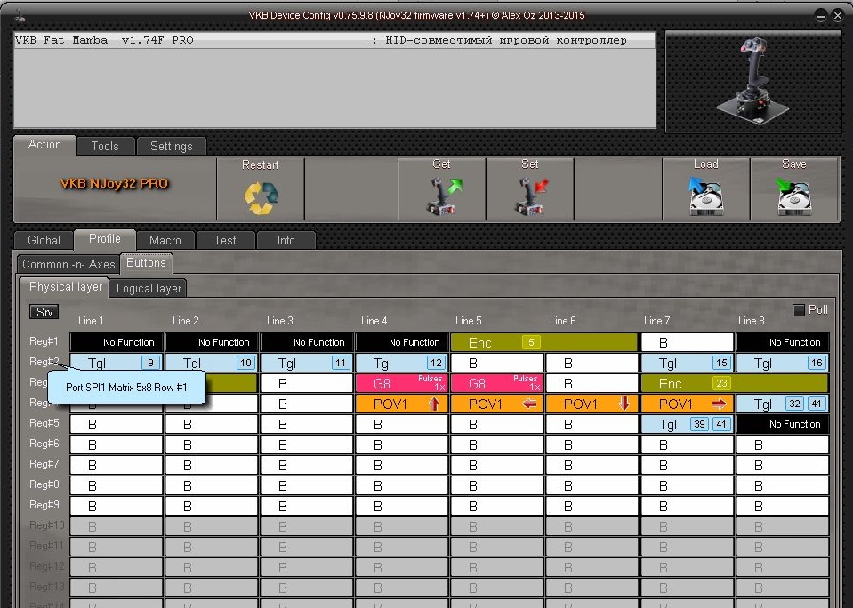853x608 pixels.
Task: Click the VKB NJoy32 PRO logo
Action: click(114, 183)
